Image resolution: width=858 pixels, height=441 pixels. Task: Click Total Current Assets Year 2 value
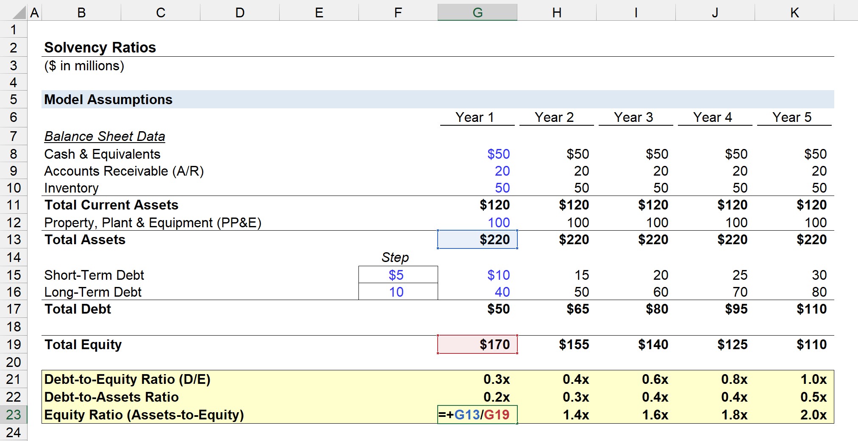[x=574, y=205]
